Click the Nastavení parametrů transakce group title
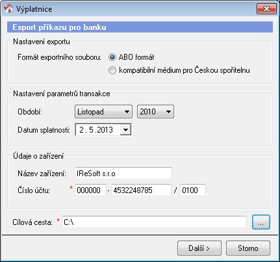Image resolution: width=280 pixels, height=262 pixels. pyautogui.click(x=62, y=94)
